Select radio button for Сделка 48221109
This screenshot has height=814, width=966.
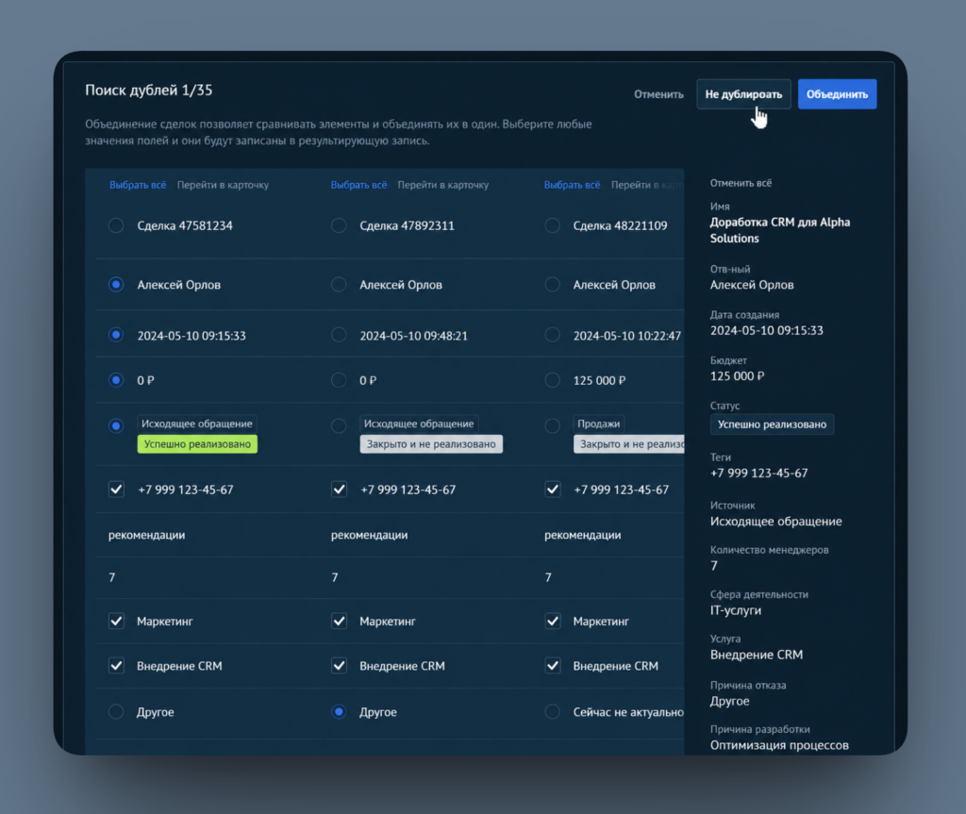[552, 225]
